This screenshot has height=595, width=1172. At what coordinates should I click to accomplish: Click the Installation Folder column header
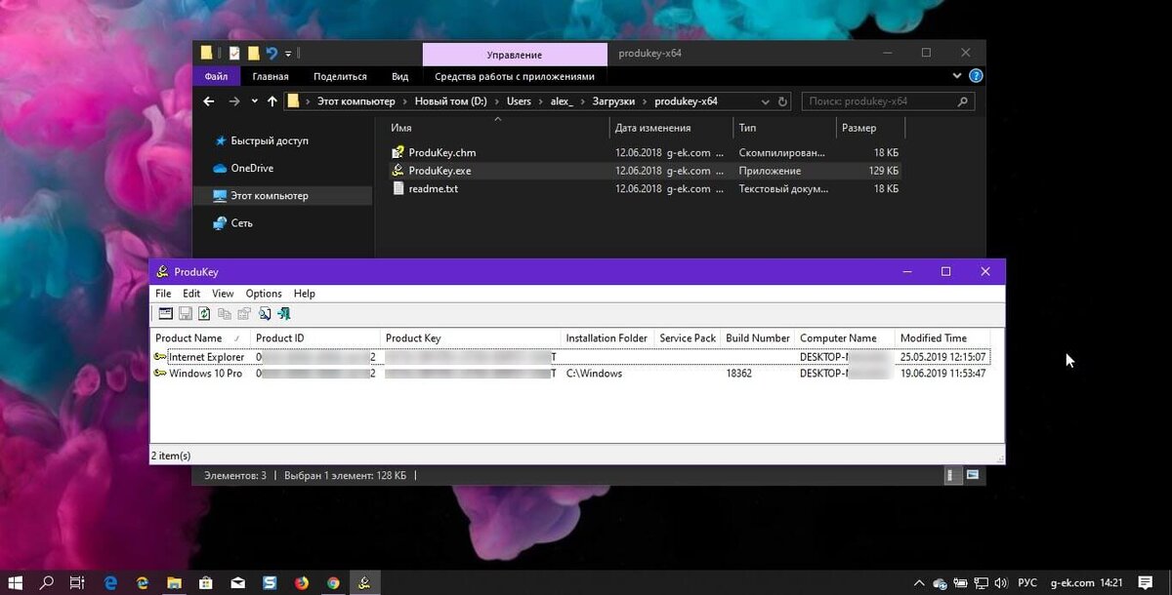(607, 338)
